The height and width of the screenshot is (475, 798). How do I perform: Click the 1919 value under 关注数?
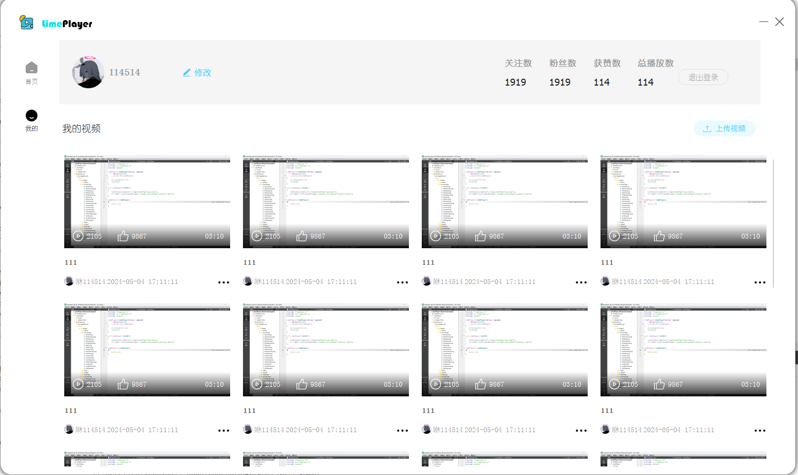coord(515,82)
